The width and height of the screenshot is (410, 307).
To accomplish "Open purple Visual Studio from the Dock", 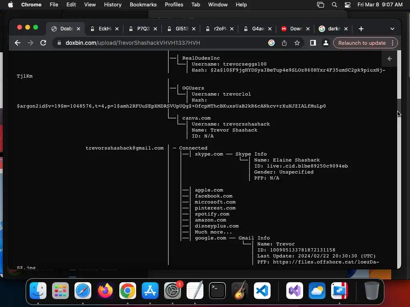I will pyautogui.click(x=295, y=290).
